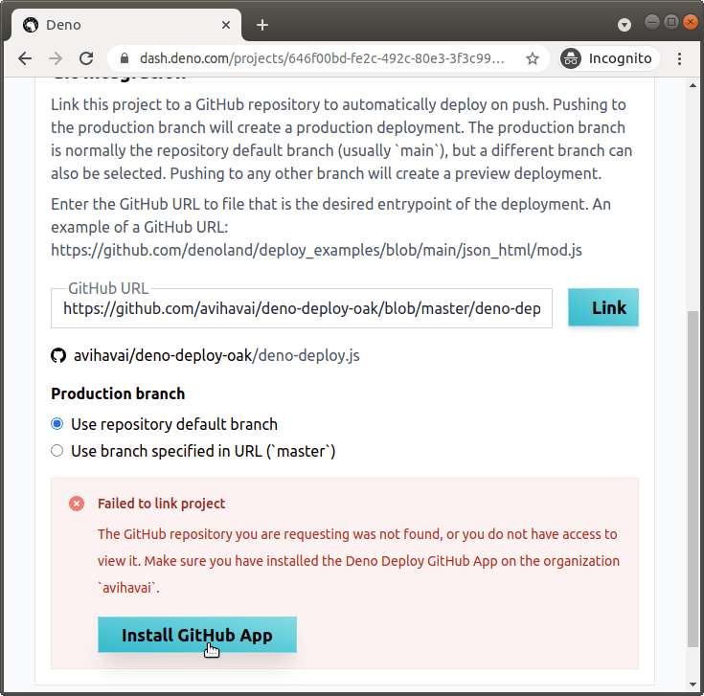Viewport: 704px width, 696px height.
Task: Click the example mod.js GitHub URL text
Action: 316,250
